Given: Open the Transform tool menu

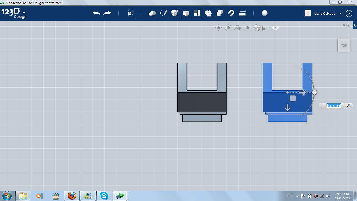Looking at the screenshot, I should (130, 13).
